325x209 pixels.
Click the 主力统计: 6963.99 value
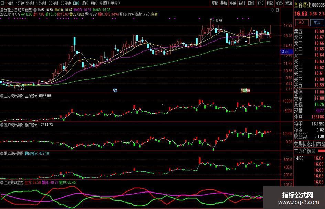click(x=38, y=96)
